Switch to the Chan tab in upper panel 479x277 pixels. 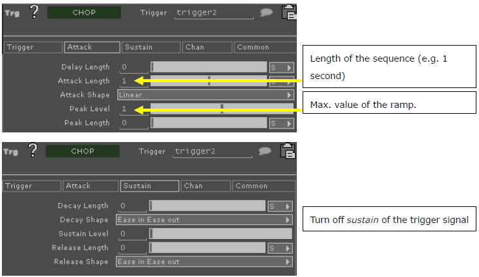[x=207, y=48]
